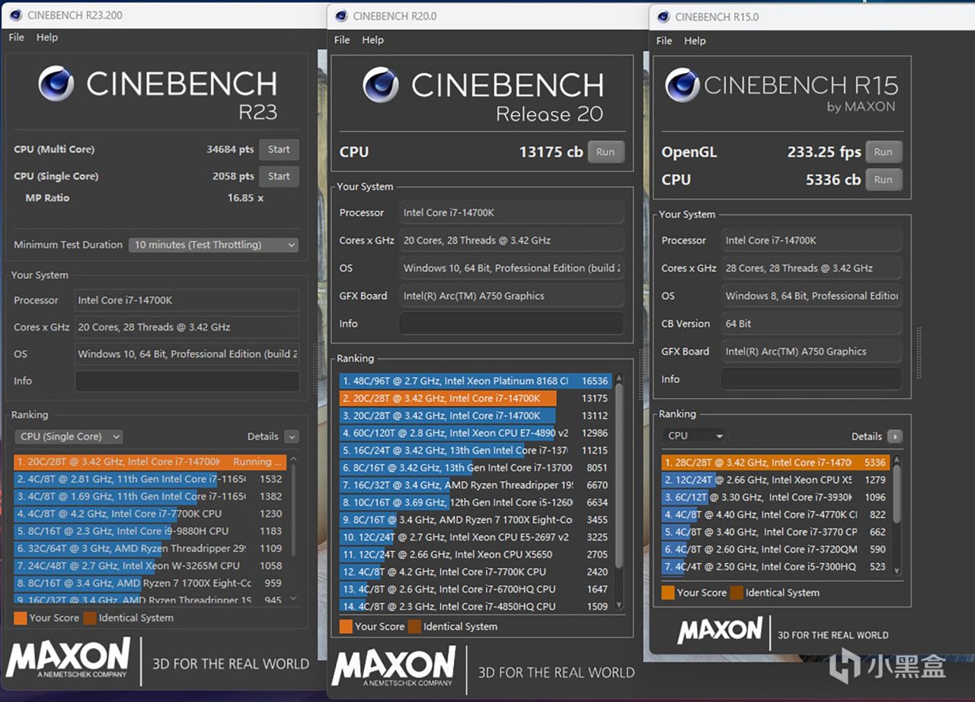Run the CPU benchmark in Cinebench R20

(x=606, y=152)
